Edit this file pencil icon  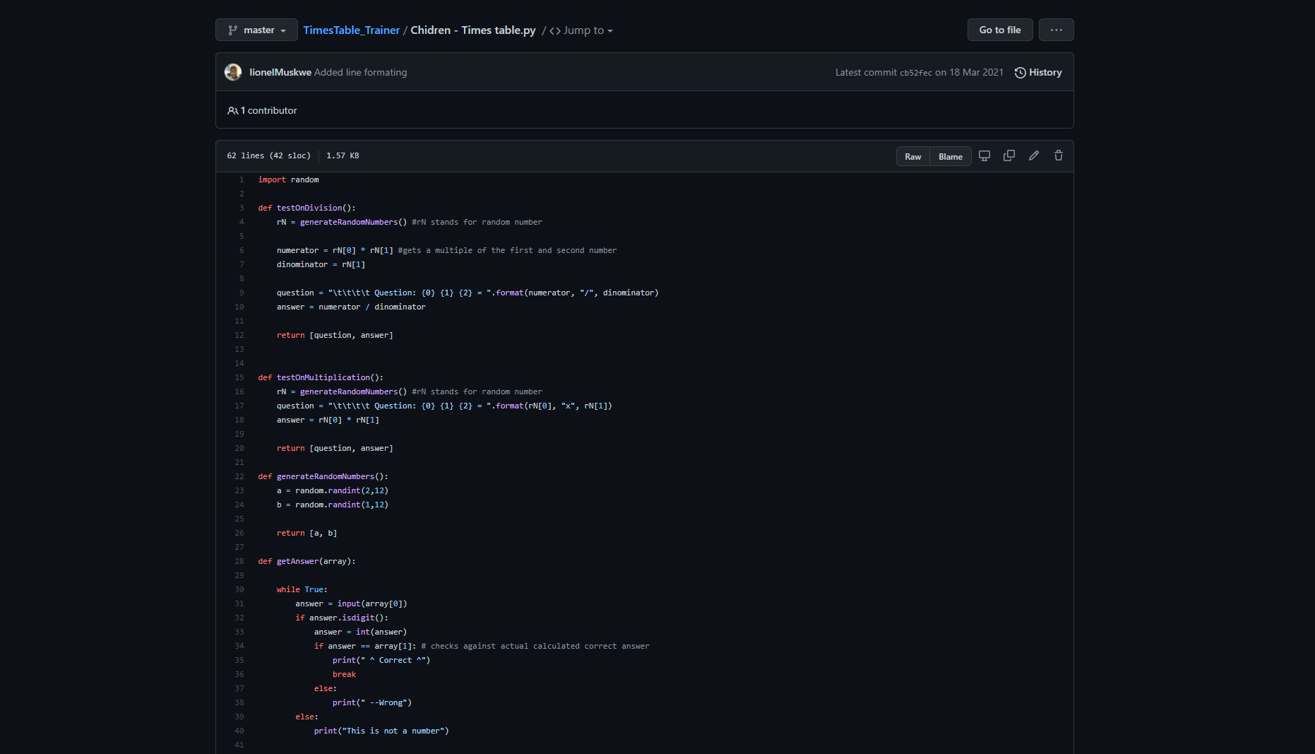(x=1034, y=155)
